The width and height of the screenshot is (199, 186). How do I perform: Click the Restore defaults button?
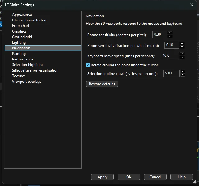point(102,84)
